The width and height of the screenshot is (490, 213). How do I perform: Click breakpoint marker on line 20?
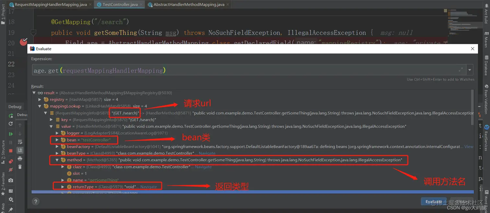24,42
